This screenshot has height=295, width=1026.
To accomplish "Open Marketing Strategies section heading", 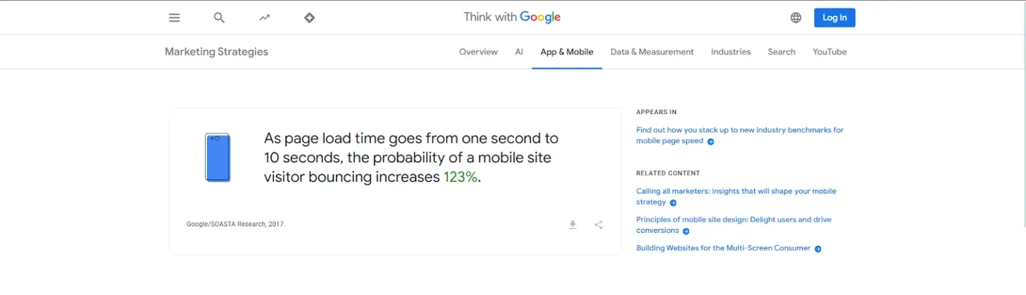I will pyautogui.click(x=216, y=52).
